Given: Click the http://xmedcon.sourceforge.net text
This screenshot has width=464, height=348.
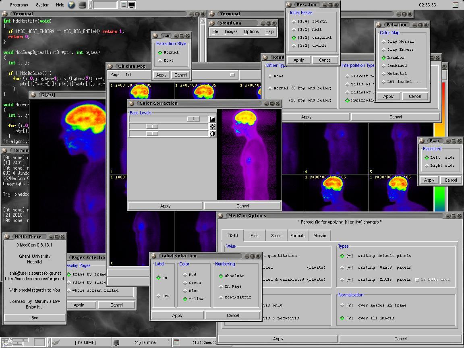Looking at the screenshot, I should [x=35, y=279].
